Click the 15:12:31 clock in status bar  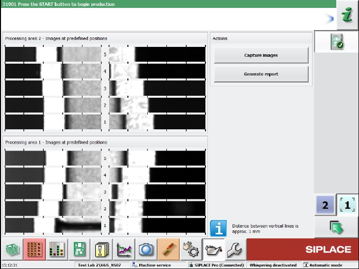click(9, 265)
